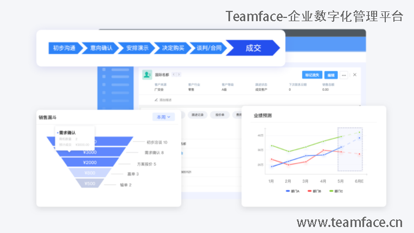This screenshot has height=233, width=414.
Task: Click the 成交客户 follow-up status value
Action: 261,90
